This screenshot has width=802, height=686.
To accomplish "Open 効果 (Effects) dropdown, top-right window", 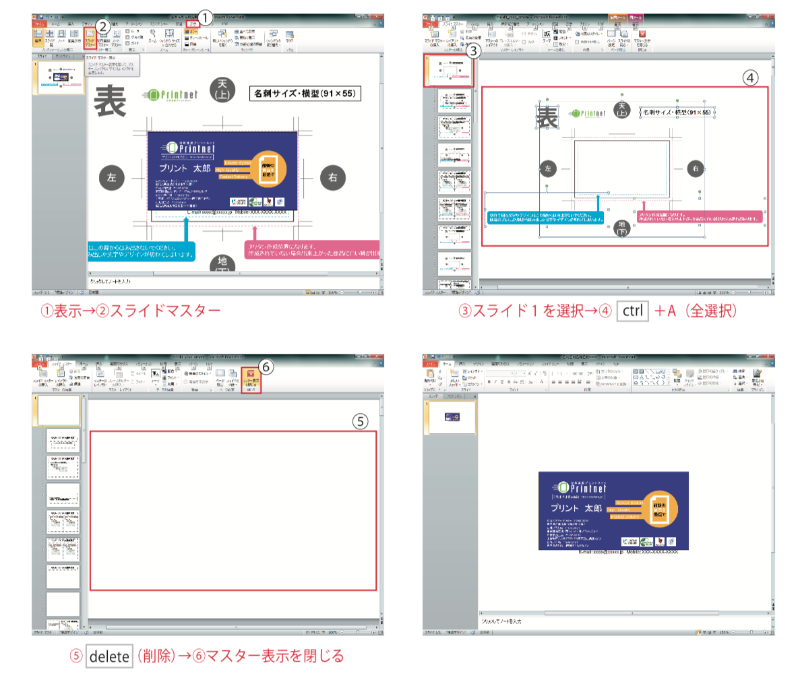I will (562, 44).
